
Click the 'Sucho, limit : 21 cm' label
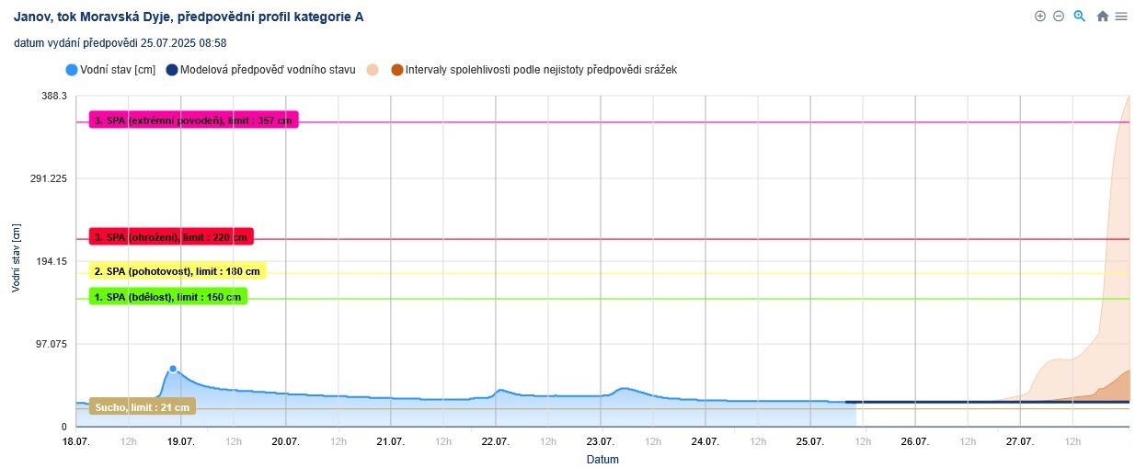143,407
